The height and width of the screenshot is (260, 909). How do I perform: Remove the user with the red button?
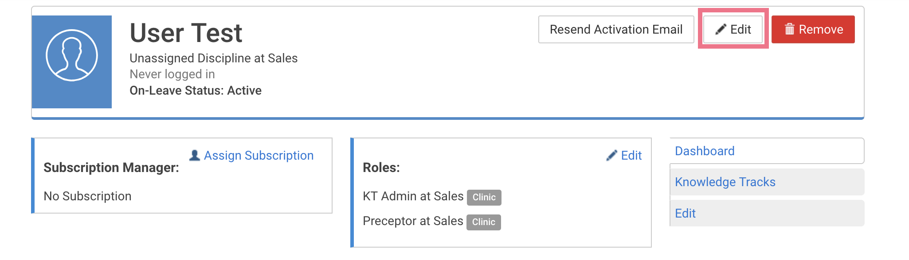813,30
